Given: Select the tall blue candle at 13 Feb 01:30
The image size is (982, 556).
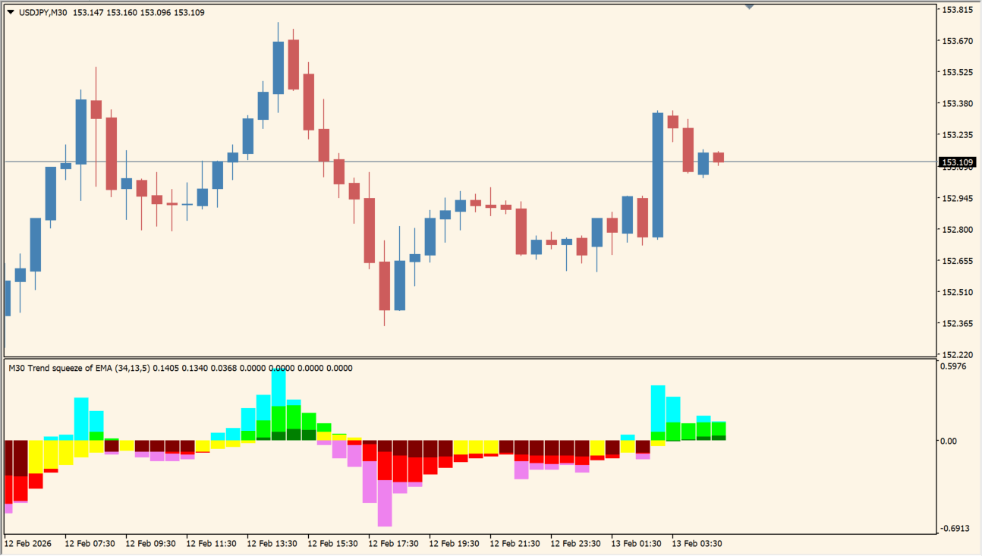Looking at the screenshot, I should [x=657, y=174].
